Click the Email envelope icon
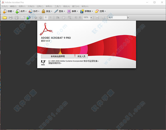Screen dimensions: 166x130 coord(22,18)
